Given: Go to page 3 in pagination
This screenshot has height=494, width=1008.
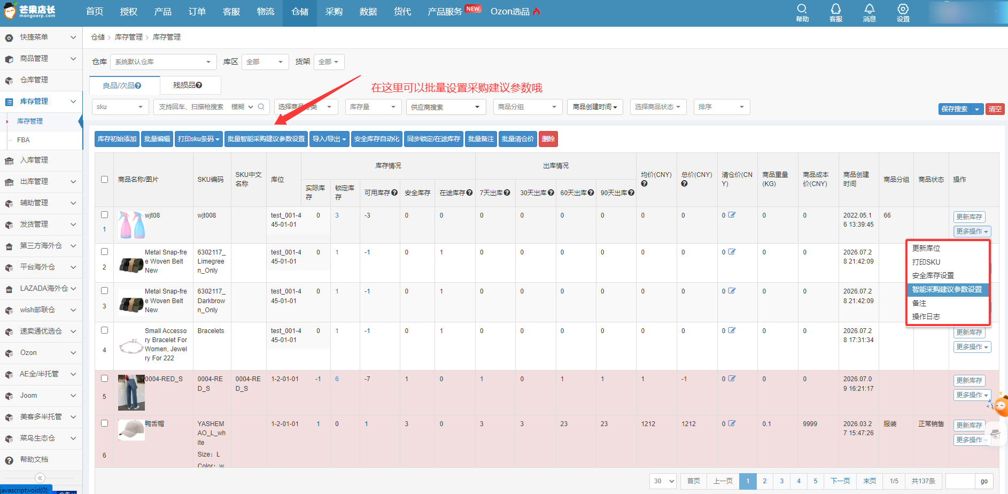Looking at the screenshot, I should [782, 481].
